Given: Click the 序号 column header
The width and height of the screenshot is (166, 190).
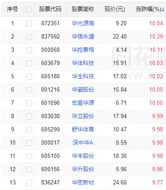Looking at the screenshot, I should coord(12,9).
